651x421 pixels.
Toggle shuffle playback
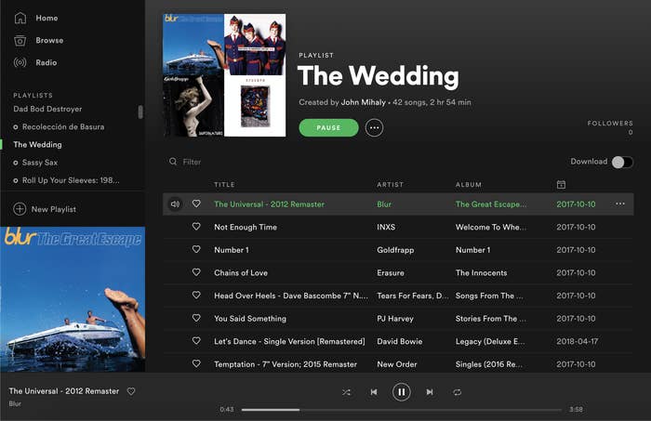pos(346,392)
